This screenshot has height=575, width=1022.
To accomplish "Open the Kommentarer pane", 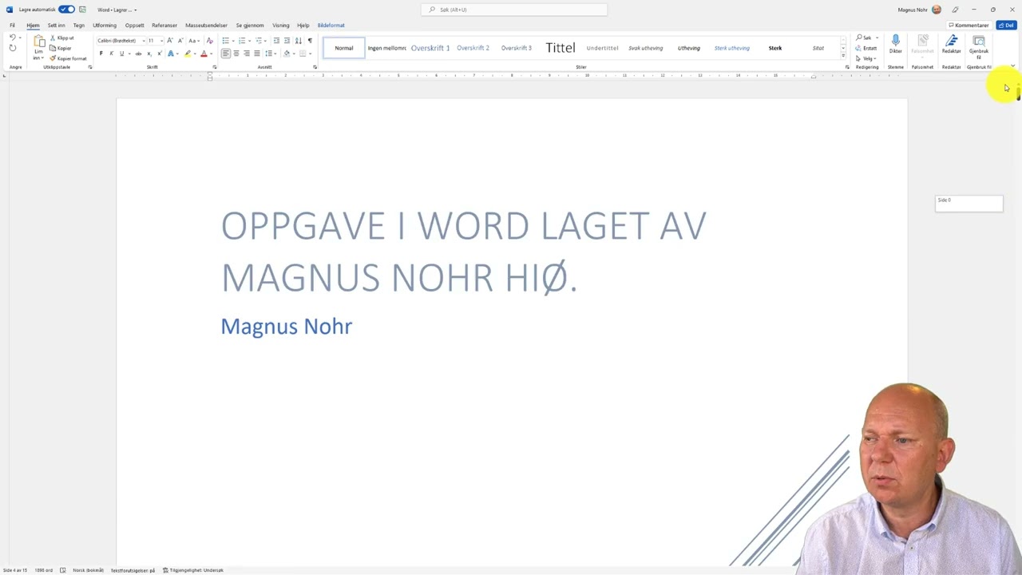I will click(969, 26).
